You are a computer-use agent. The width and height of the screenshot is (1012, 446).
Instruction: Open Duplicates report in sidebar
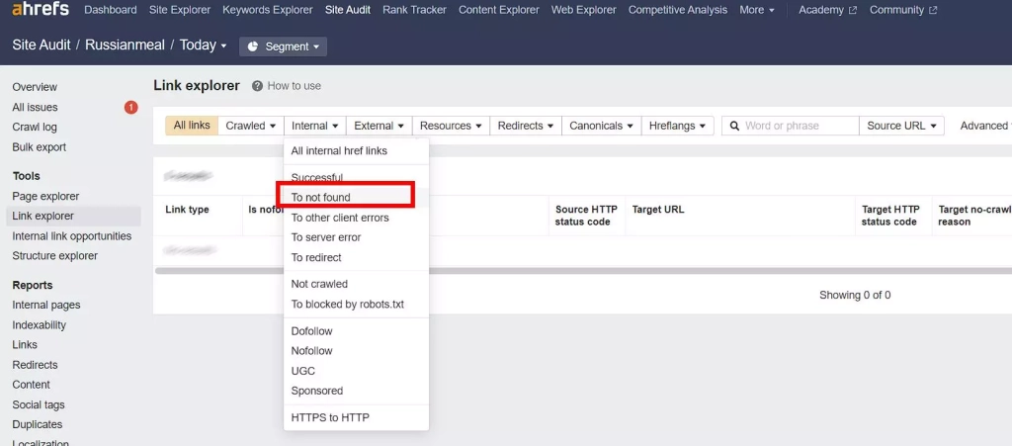pyautogui.click(x=38, y=424)
